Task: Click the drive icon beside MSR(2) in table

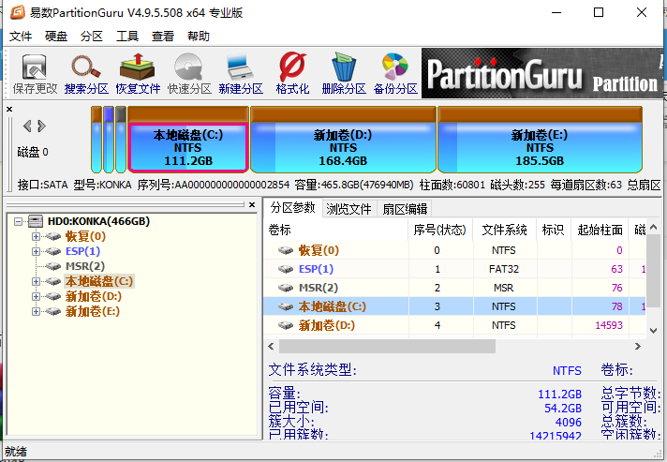Action: coord(286,288)
